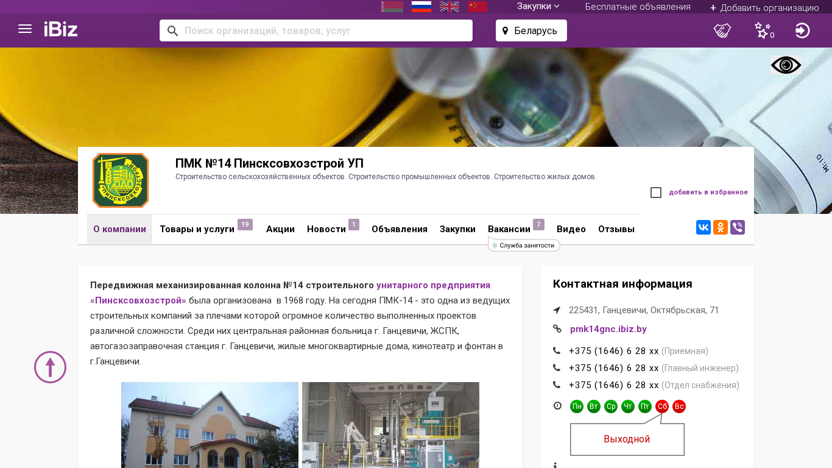The image size is (832, 468).
Task: Open company logo image
Action: [x=121, y=180]
